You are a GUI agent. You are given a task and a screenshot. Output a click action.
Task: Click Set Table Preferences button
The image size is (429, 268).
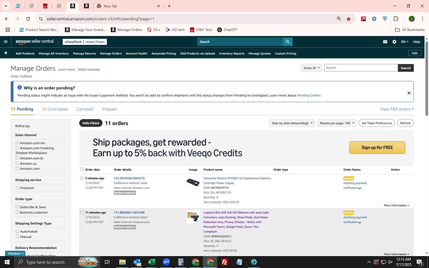pos(377,123)
